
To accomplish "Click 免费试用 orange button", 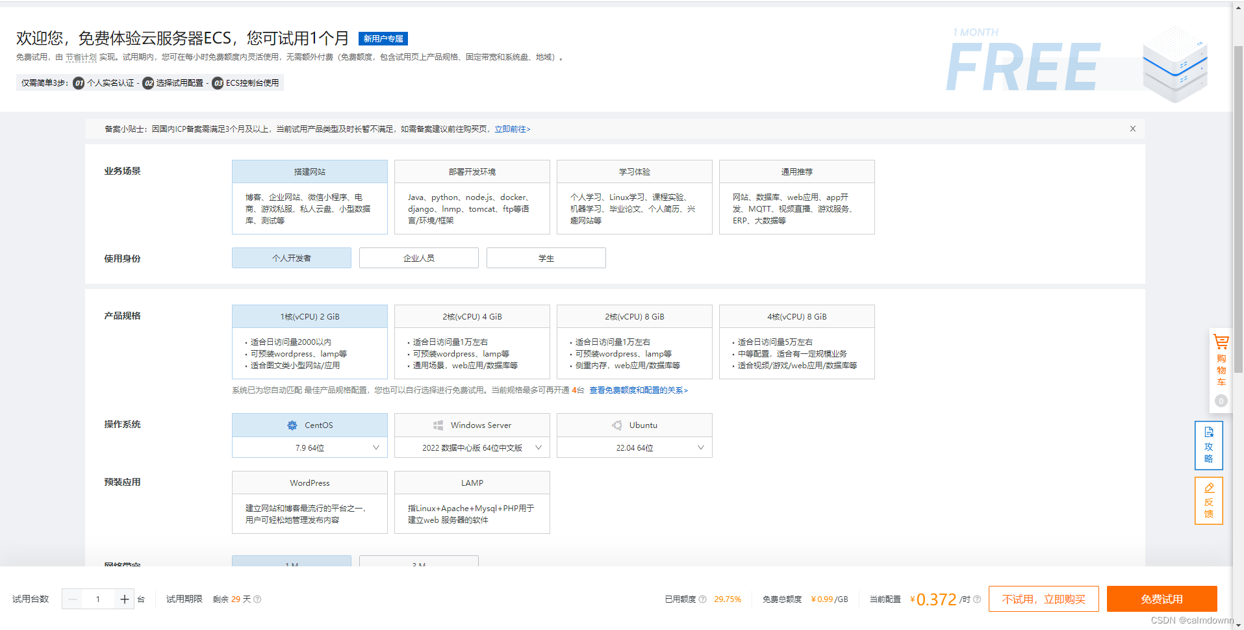I will [1162, 599].
